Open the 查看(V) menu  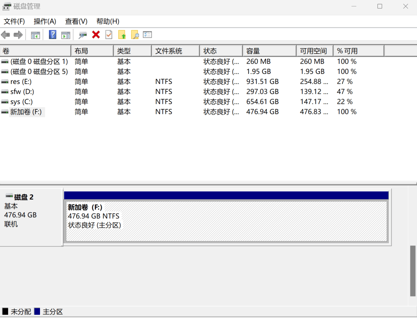pyautogui.click(x=76, y=21)
